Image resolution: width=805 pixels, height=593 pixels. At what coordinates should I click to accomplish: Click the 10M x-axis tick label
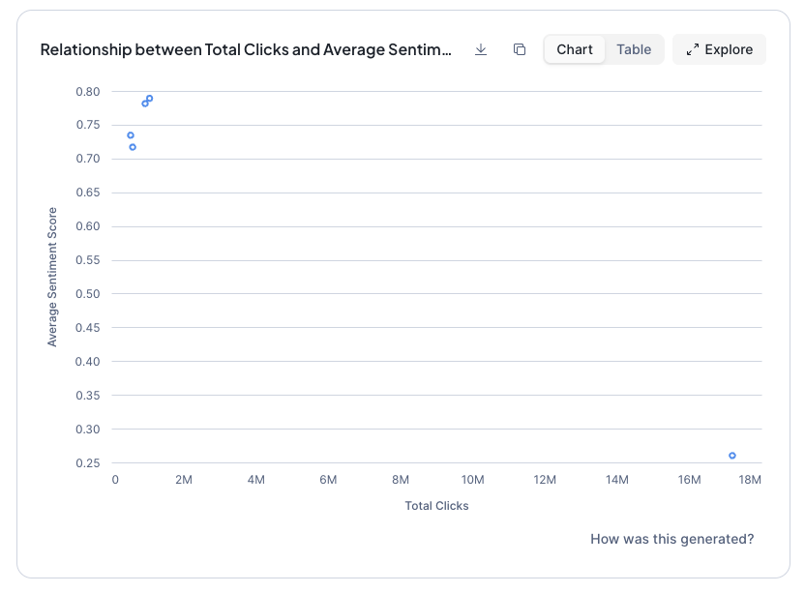[x=472, y=480]
